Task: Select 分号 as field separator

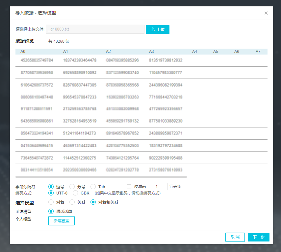Action: [72, 187]
